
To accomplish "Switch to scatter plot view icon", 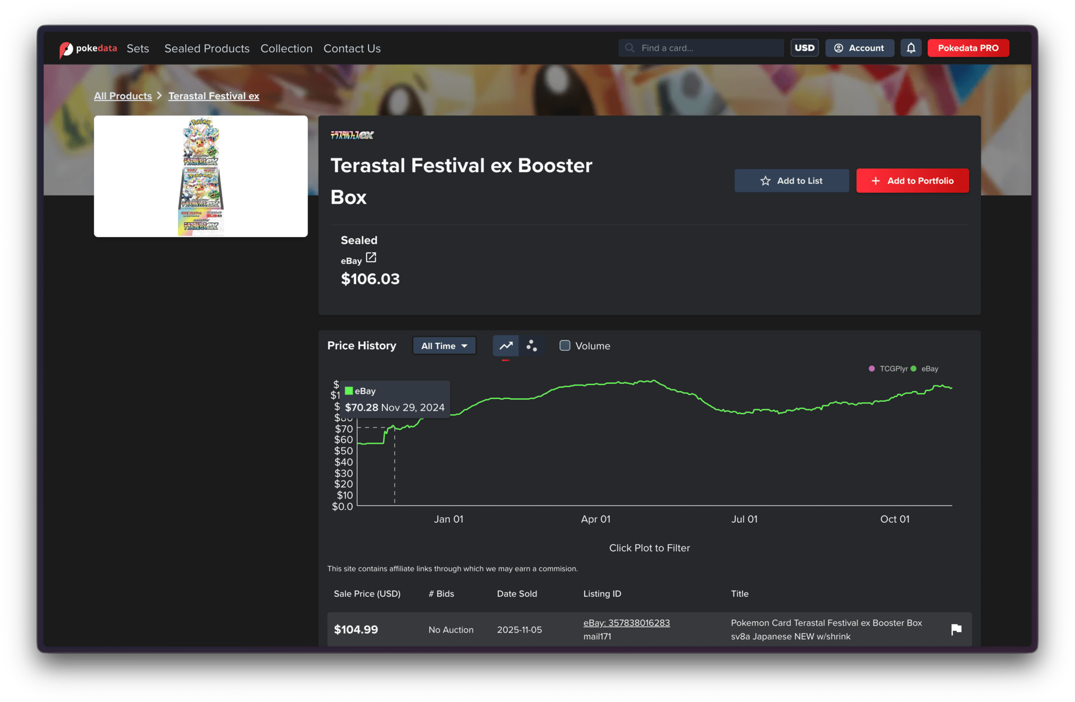I will coord(531,346).
